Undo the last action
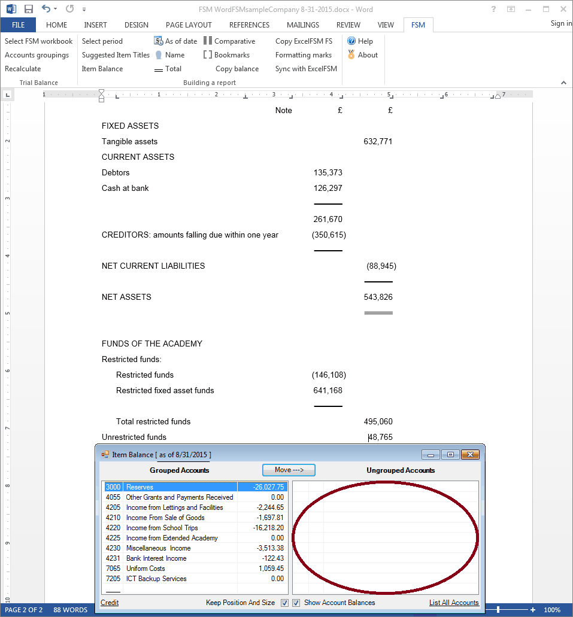This screenshot has width=573, height=617. 46,8
